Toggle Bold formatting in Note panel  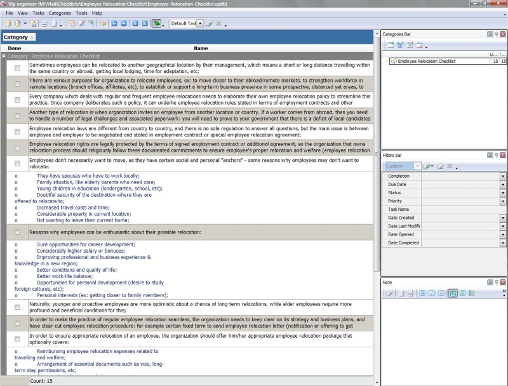coord(422,293)
